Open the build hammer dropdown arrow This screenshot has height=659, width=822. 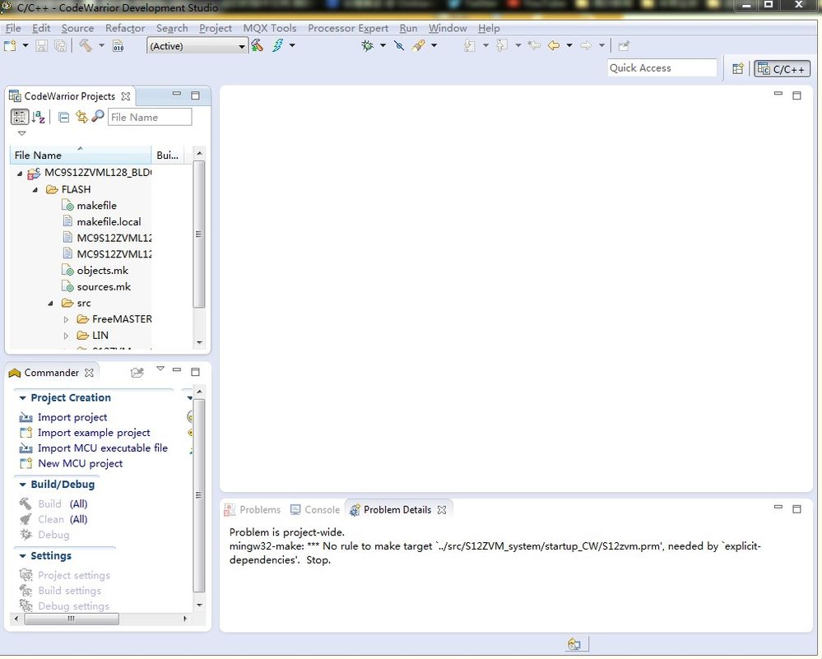[102, 45]
